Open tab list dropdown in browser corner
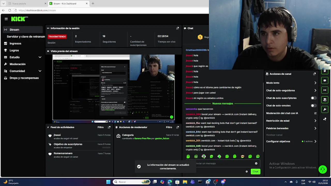331x186 pixels. 3,3
